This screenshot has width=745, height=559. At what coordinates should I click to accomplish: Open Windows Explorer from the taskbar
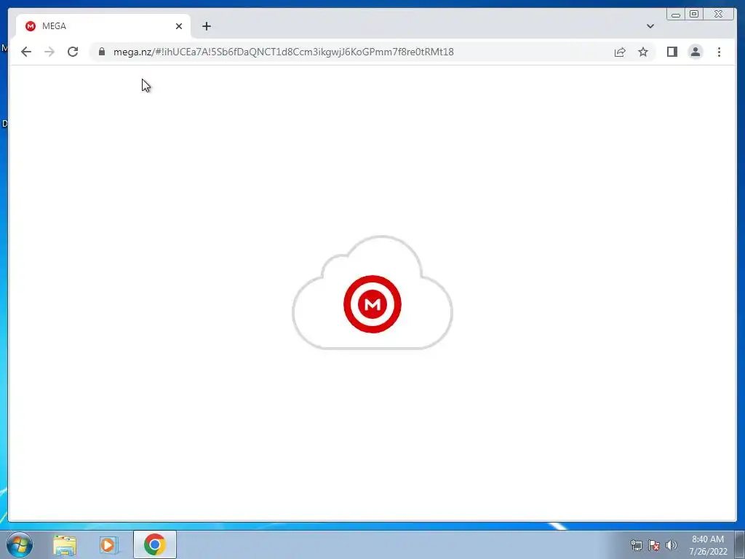click(65, 544)
